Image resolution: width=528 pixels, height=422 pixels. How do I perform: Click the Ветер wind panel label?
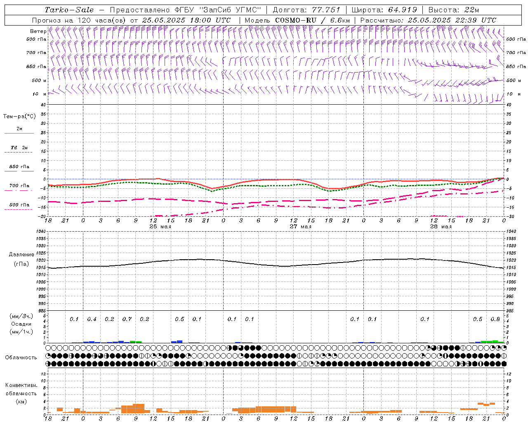coord(38,31)
